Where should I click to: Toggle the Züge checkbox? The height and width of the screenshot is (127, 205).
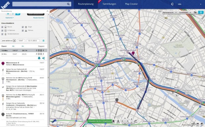pyautogui.click(x=23, y=27)
